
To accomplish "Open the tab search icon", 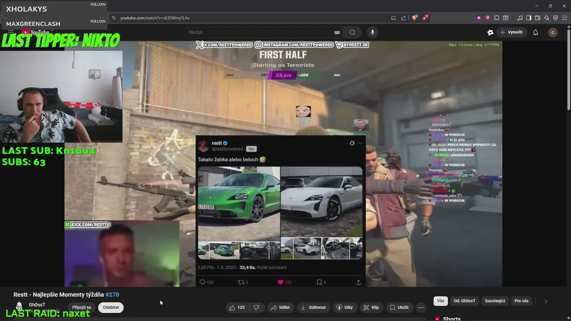I will pos(505,18).
